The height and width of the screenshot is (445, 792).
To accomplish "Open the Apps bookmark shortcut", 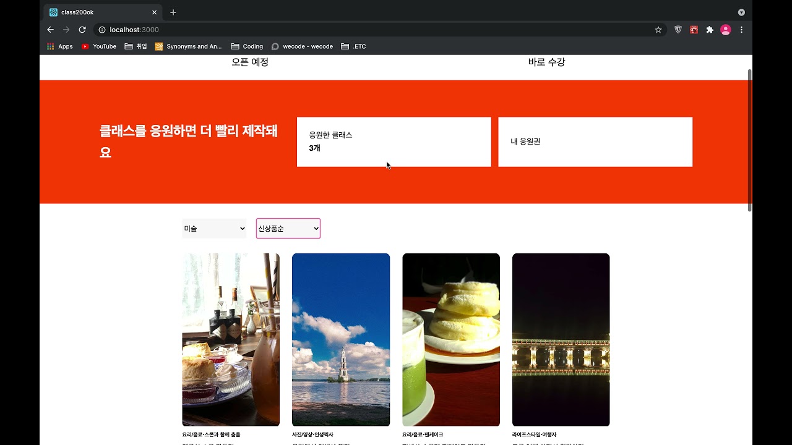I will 60,46.
